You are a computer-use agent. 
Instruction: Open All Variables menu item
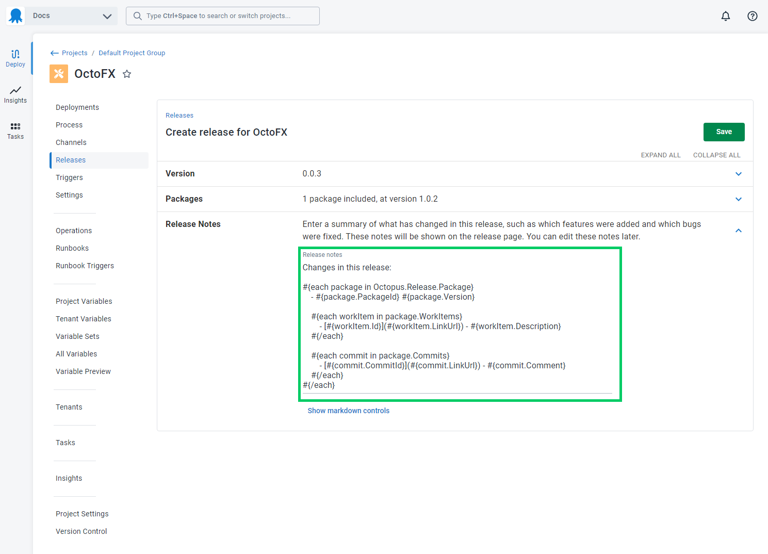[76, 354]
